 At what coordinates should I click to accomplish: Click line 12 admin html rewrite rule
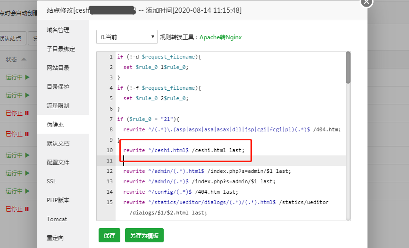[207, 171]
